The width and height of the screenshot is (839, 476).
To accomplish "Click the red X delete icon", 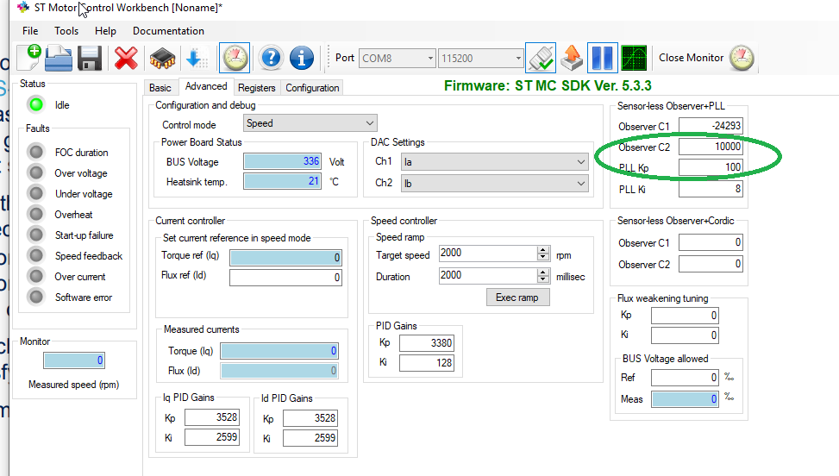I will [x=126, y=58].
